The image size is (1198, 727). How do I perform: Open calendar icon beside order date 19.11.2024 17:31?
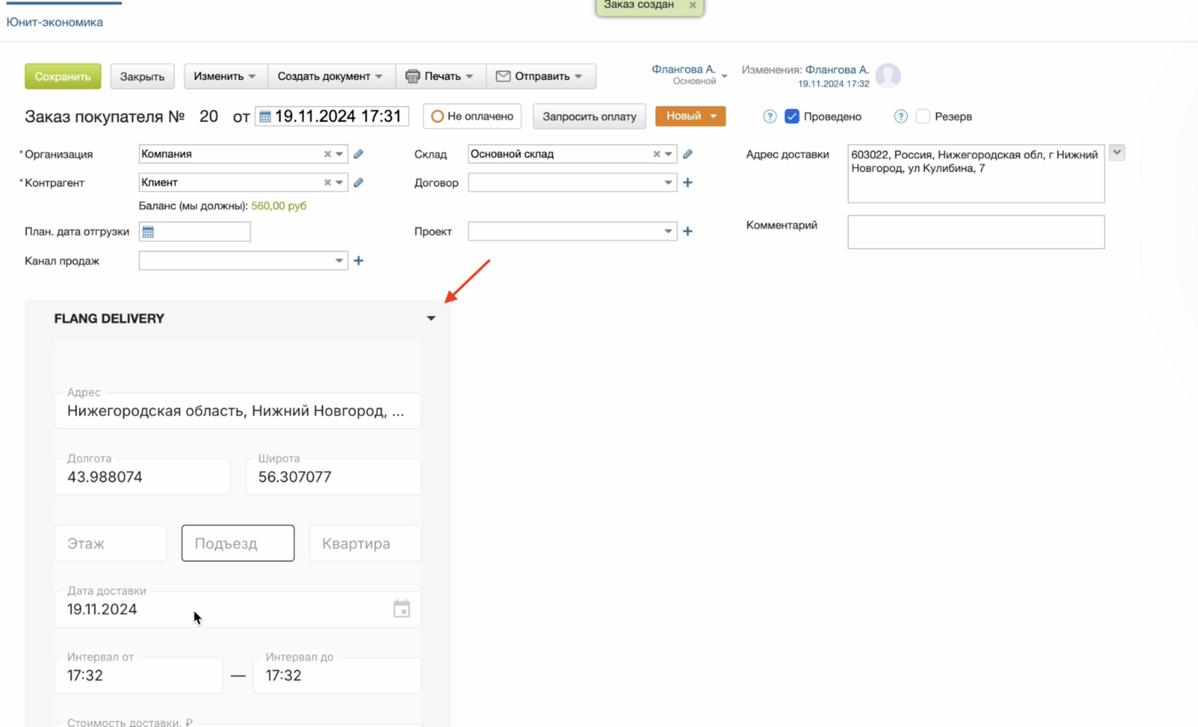[x=265, y=116]
